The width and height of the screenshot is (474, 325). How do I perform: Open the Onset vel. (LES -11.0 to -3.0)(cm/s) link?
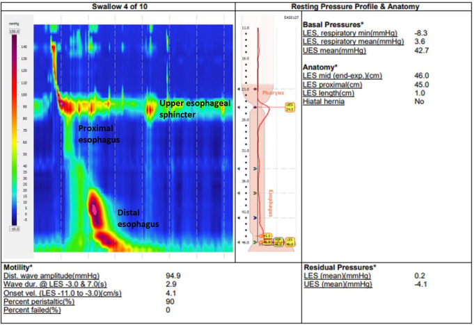tap(63, 293)
